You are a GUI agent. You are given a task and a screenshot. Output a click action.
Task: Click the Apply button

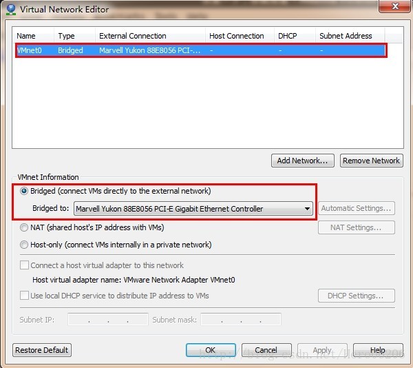pos(322,350)
